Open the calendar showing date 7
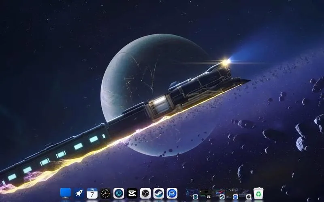Image resolution: width=324 pixels, height=202 pixels. click(x=92, y=194)
